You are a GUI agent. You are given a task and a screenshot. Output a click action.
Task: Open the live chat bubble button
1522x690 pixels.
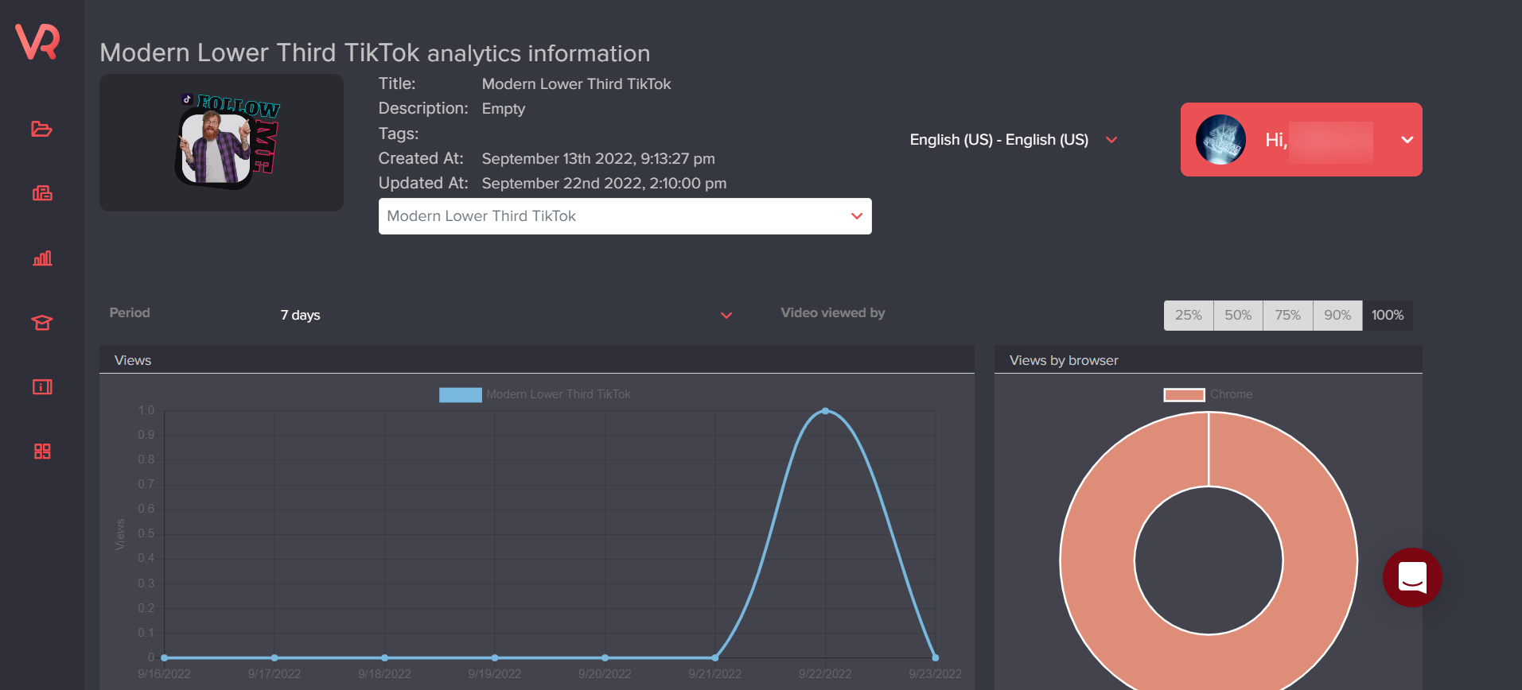point(1412,577)
